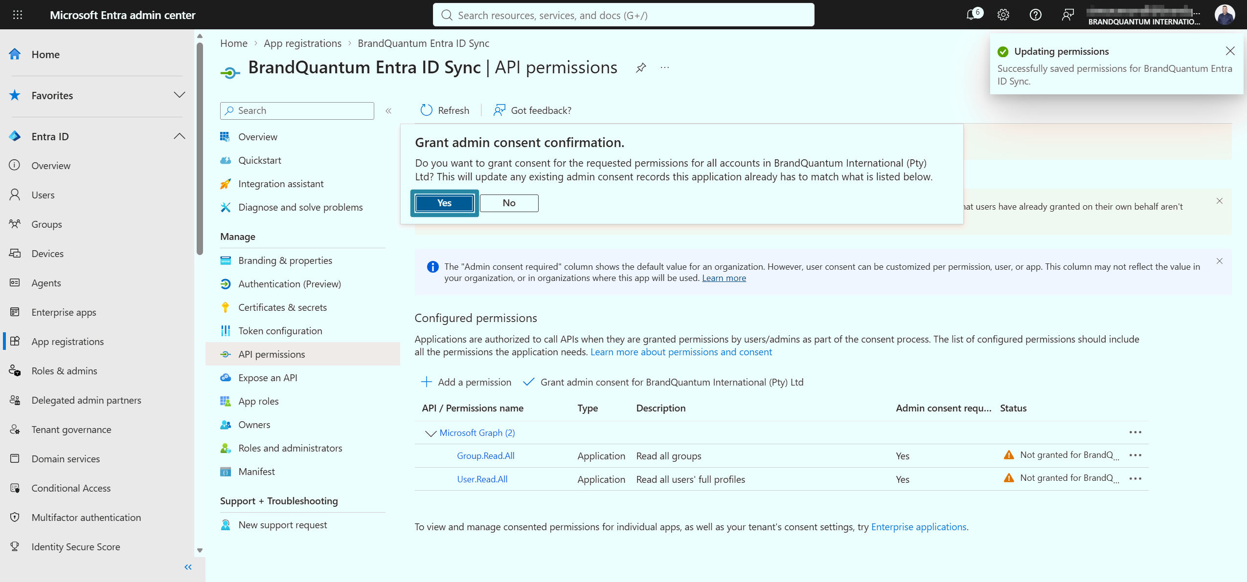This screenshot has width=1247, height=582.
Task: Click the Refresh toolbar button
Action: (445, 110)
